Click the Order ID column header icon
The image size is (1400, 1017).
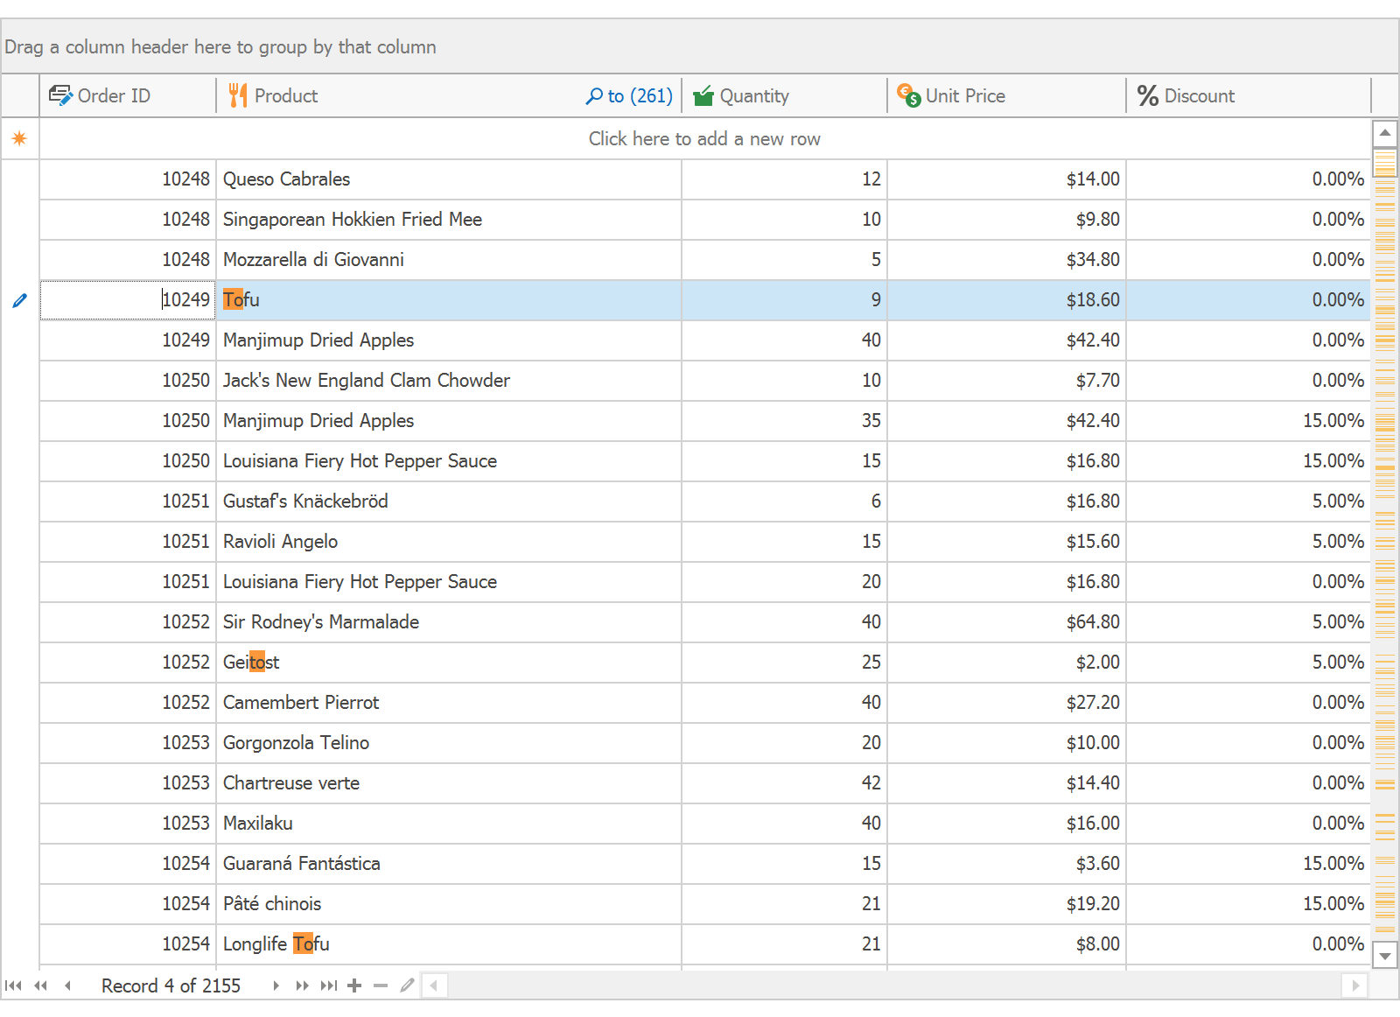pos(61,94)
